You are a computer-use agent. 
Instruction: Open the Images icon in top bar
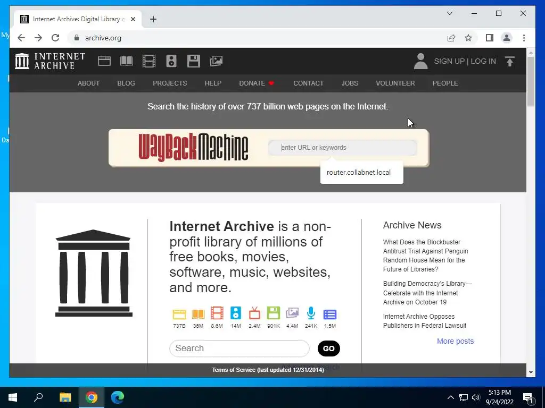[x=216, y=61]
